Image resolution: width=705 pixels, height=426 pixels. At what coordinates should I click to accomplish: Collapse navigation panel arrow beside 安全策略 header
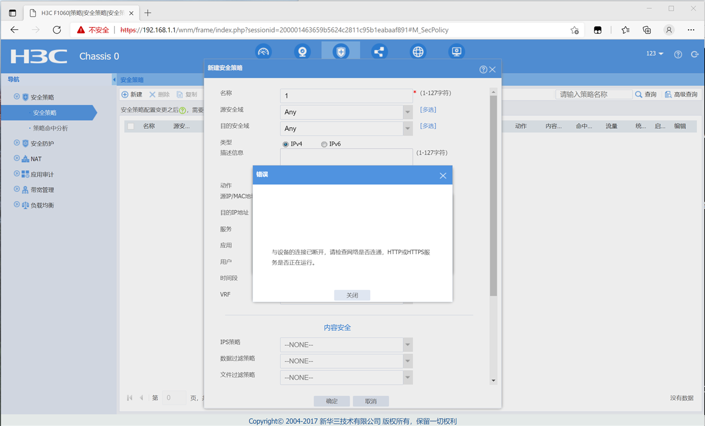[x=115, y=80]
